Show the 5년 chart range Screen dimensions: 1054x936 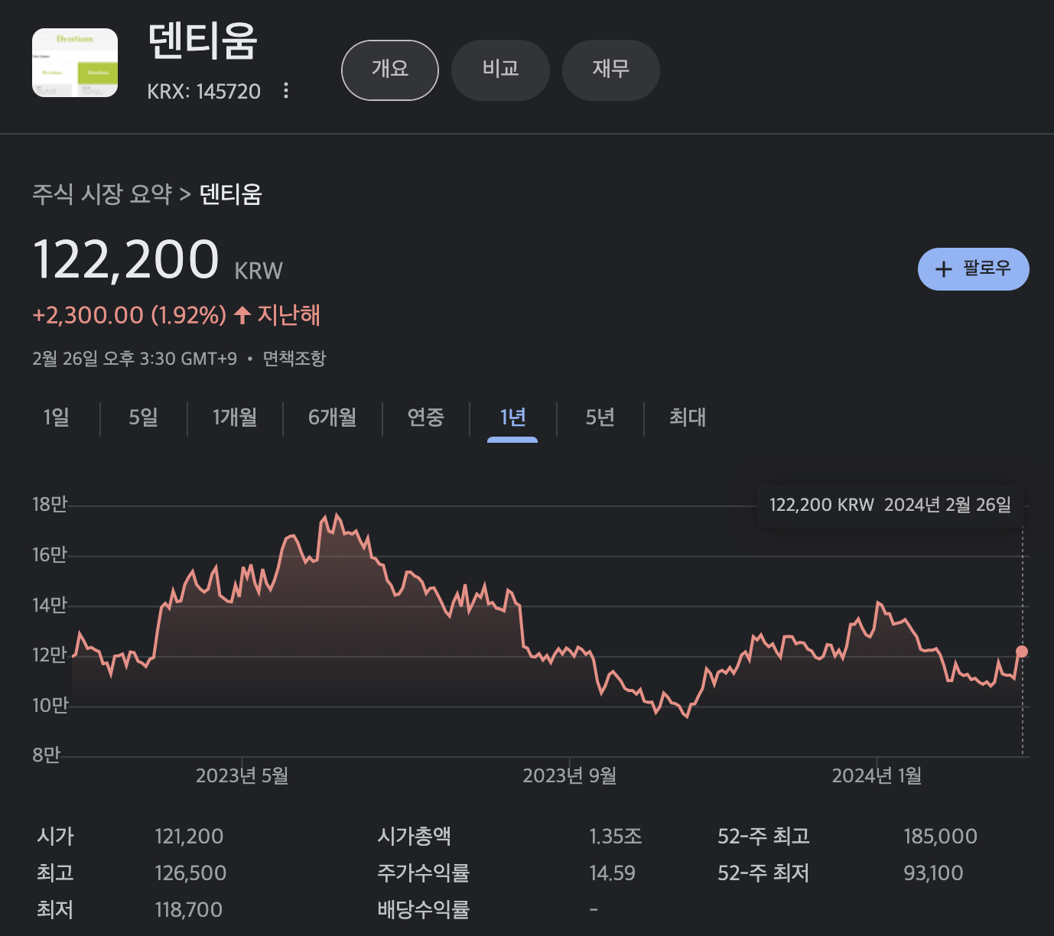(x=600, y=418)
